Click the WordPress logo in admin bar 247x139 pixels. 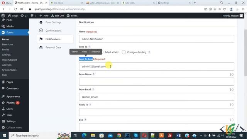(x=3, y=15)
